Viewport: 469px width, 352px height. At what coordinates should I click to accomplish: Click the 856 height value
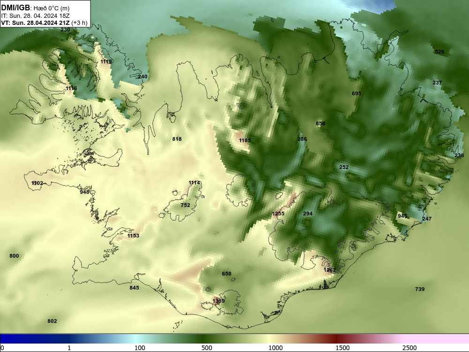tap(320, 123)
